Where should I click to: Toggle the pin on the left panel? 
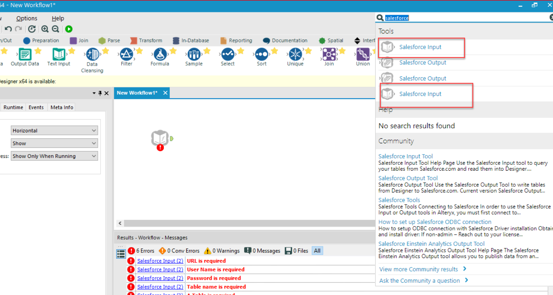point(100,93)
